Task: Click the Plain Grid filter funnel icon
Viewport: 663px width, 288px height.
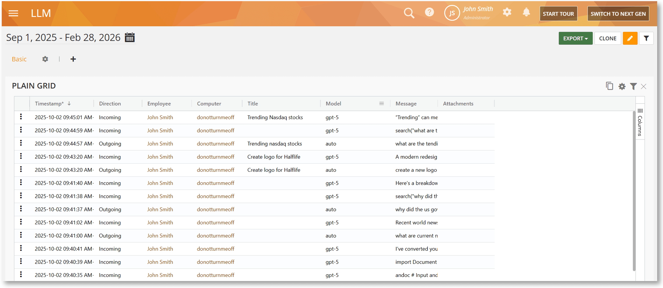Action: tap(633, 86)
